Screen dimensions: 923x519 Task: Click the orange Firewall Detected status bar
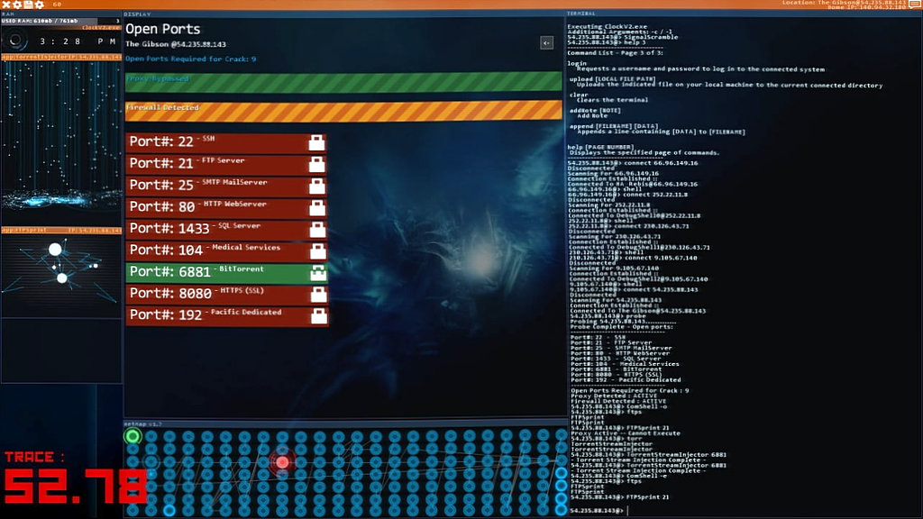coord(343,111)
